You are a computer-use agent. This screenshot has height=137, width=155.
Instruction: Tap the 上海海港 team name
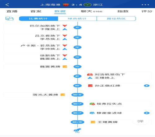pos(50,5)
